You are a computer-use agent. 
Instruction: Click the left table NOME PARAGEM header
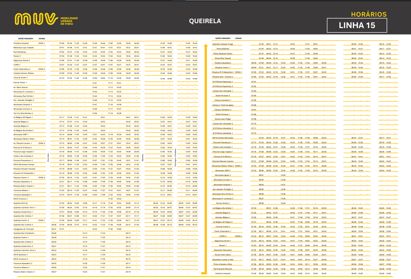[x=25, y=39]
